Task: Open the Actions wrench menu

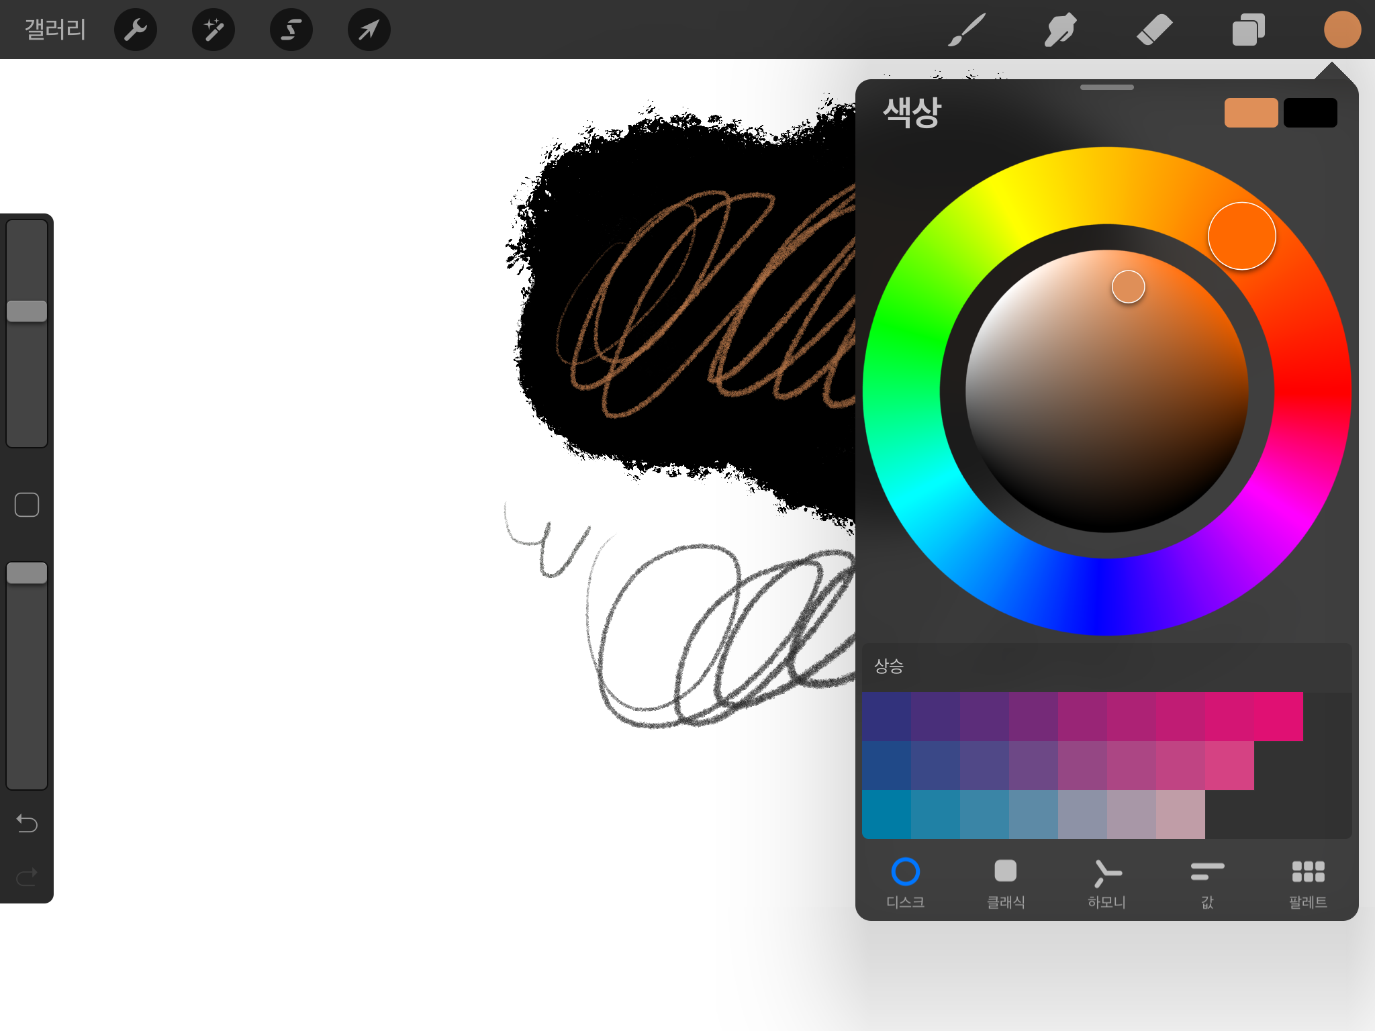Action: tap(136, 30)
